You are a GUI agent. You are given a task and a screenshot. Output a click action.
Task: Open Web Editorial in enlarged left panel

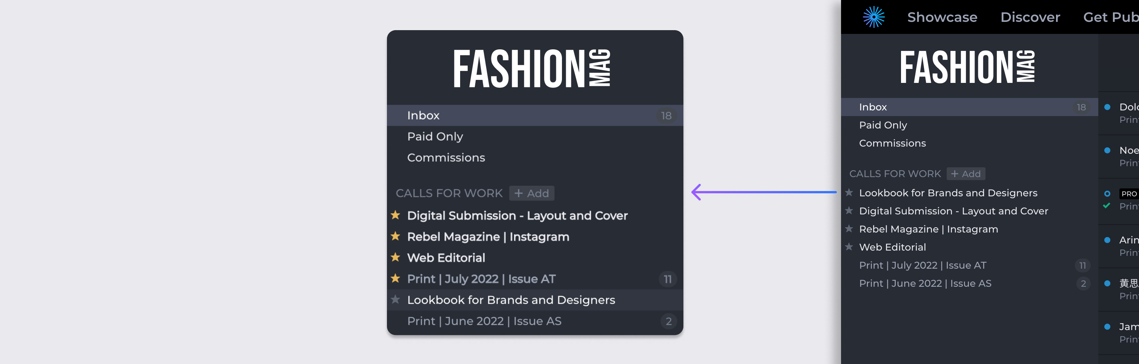[446, 258]
